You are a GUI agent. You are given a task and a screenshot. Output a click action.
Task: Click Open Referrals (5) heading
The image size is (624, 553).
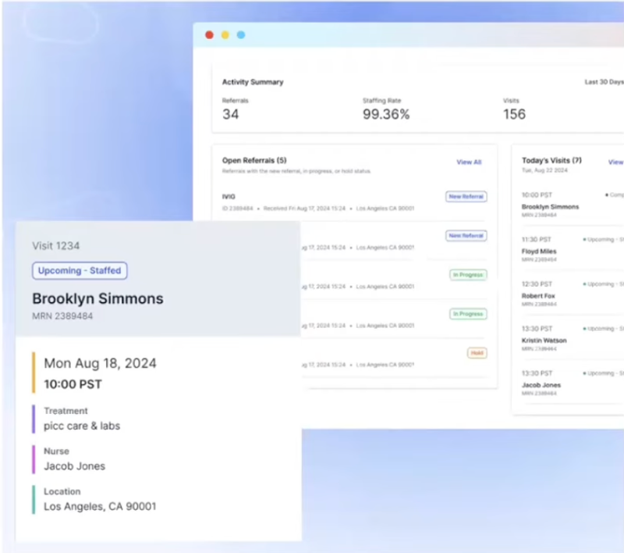[x=254, y=160]
